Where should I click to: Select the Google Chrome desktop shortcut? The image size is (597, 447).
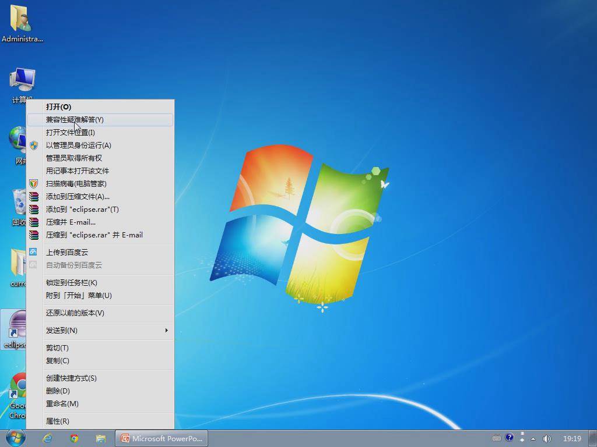point(17,396)
